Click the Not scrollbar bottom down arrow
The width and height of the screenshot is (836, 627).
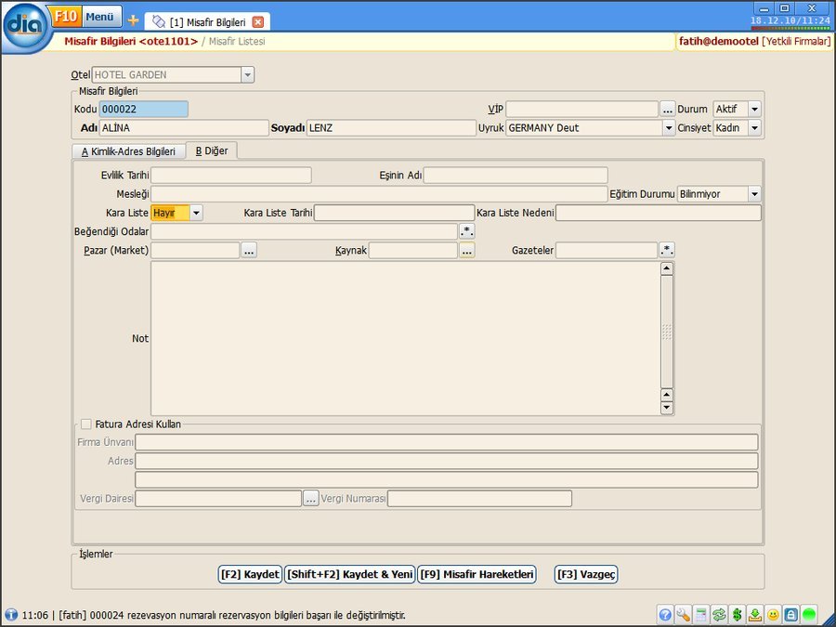(x=666, y=408)
